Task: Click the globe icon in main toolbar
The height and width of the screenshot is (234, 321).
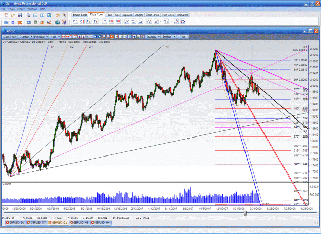Action: click(58, 22)
